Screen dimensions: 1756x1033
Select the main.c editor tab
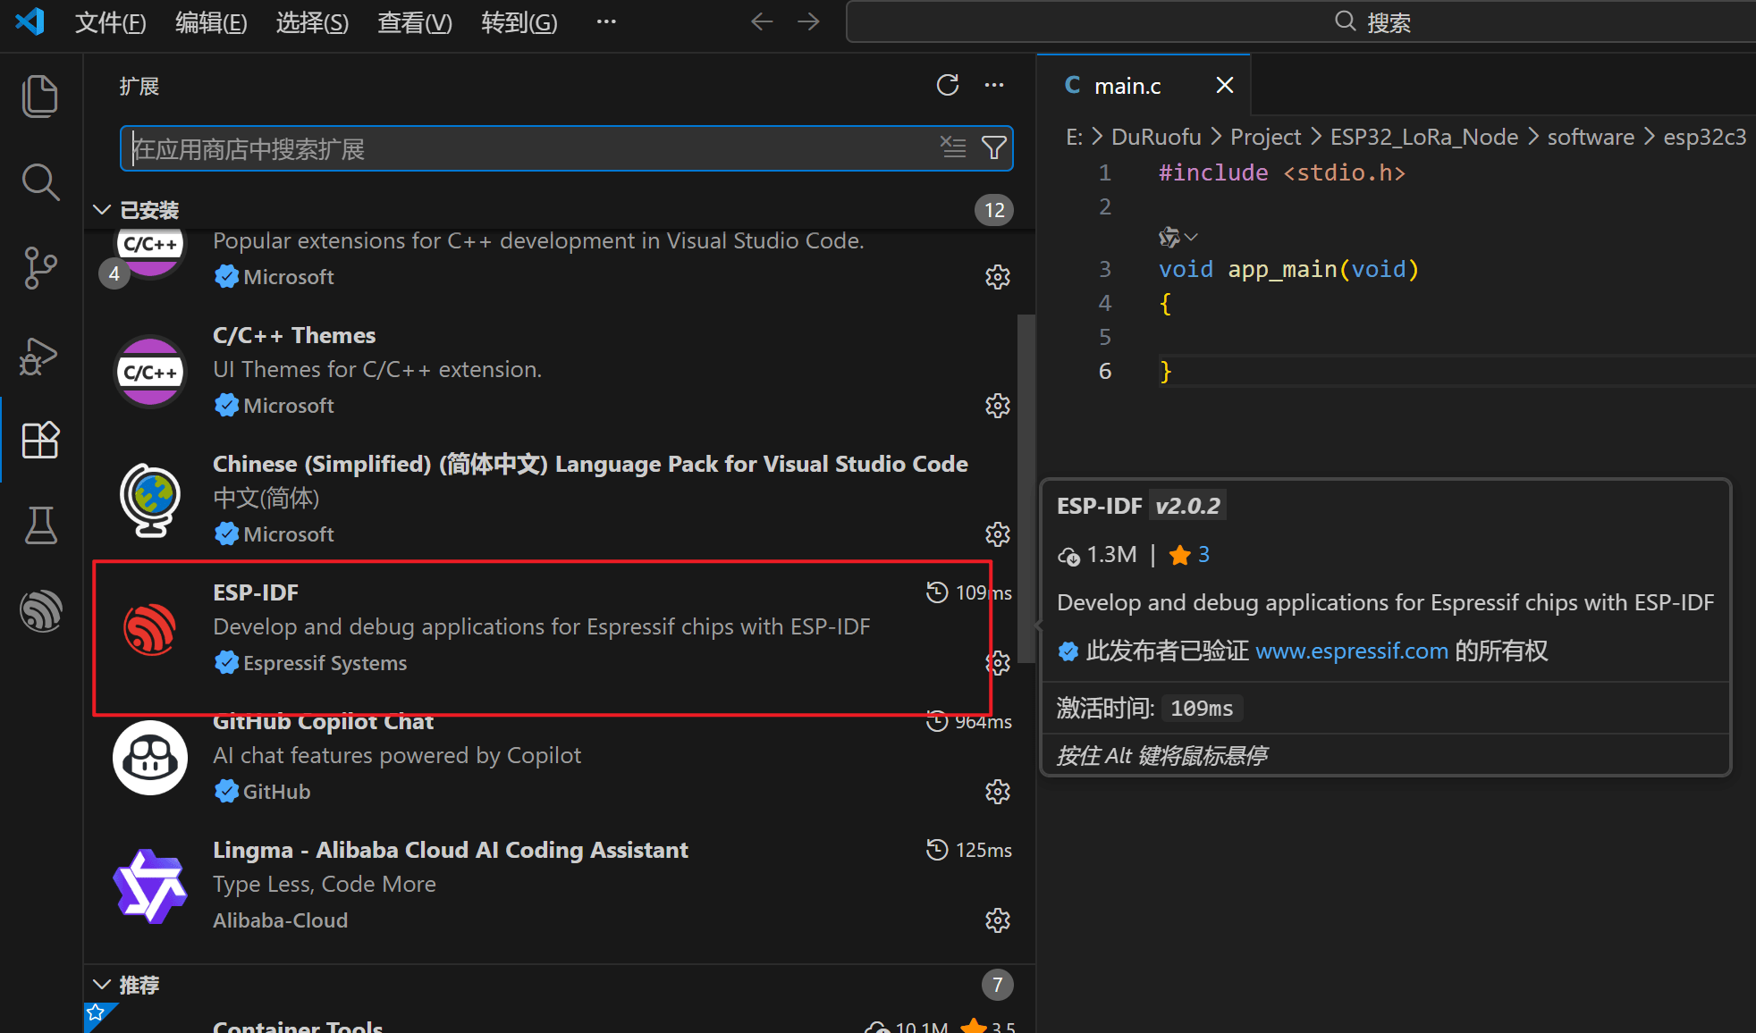click(1127, 86)
